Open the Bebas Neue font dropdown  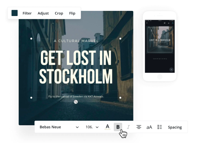click(59, 127)
